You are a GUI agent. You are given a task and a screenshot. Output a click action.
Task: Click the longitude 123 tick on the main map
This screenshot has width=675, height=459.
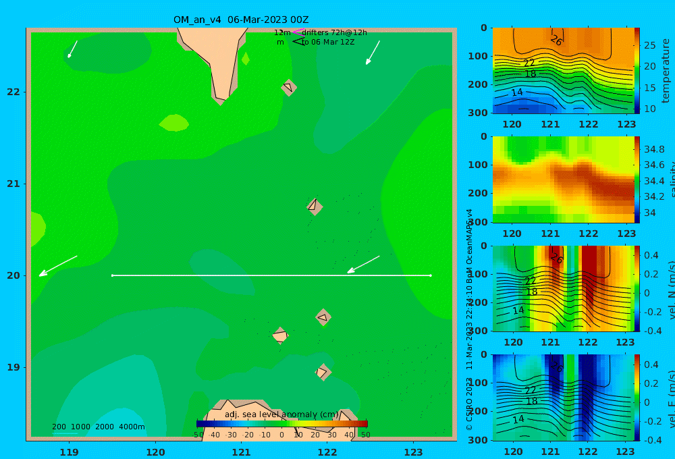coord(414,452)
